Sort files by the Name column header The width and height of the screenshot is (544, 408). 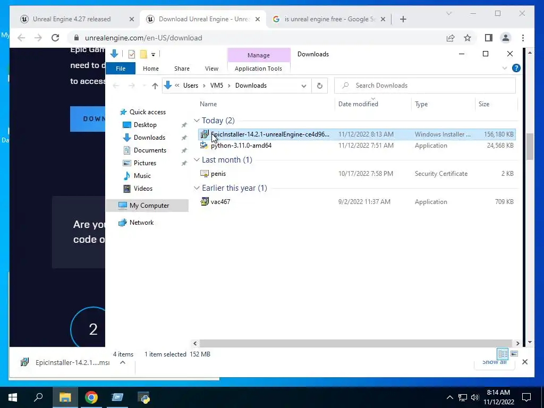coord(208,104)
